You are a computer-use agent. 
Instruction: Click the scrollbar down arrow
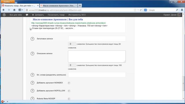click(x=183, y=99)
